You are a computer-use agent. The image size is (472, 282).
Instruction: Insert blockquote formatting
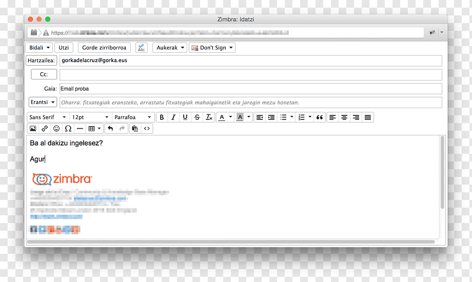(x=320, y=117)
